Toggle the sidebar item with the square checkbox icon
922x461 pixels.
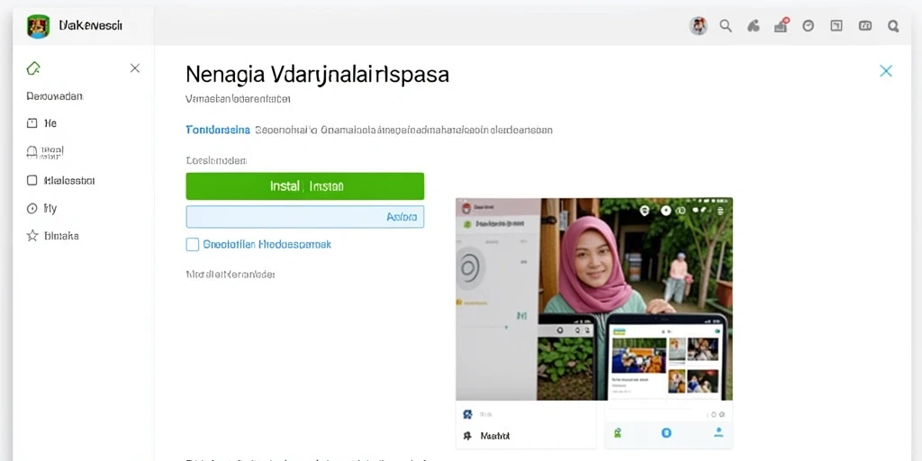click(x=60, y=180)
